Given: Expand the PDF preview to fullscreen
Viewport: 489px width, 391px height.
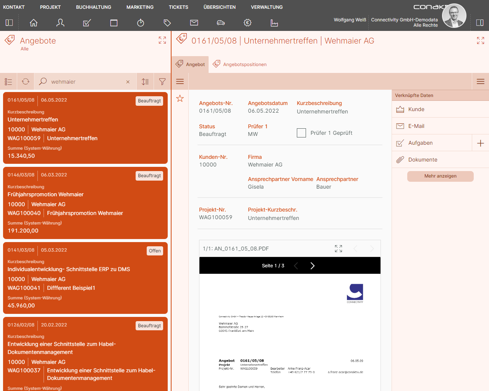Looking at the screenshot, I should point(338,249).
